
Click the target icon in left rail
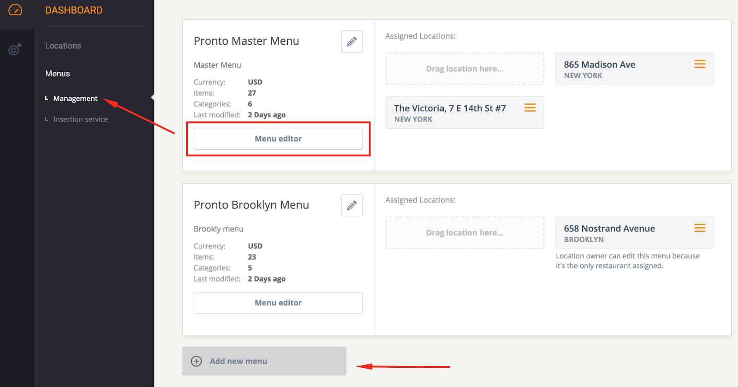[x=15, y=48]
